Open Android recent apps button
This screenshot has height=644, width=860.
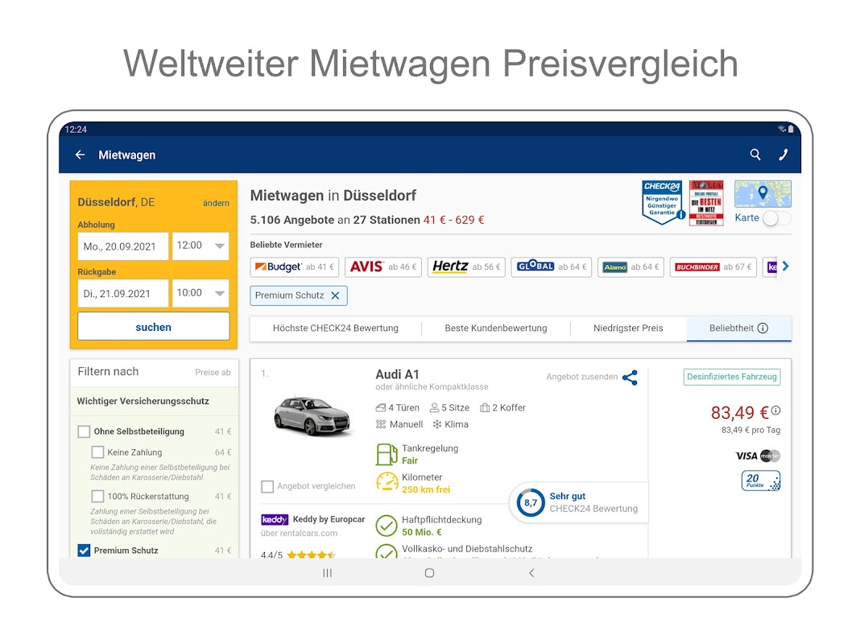pos(328,572)
